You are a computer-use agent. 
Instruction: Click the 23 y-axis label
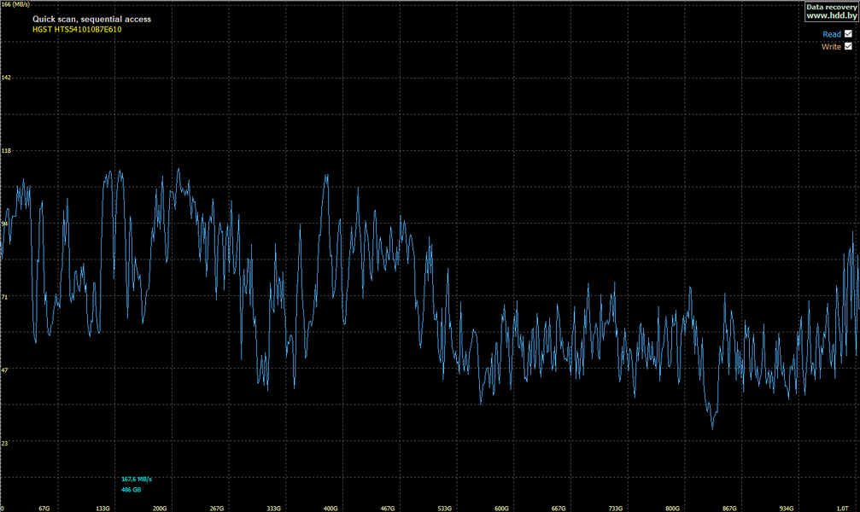[4, 443]
